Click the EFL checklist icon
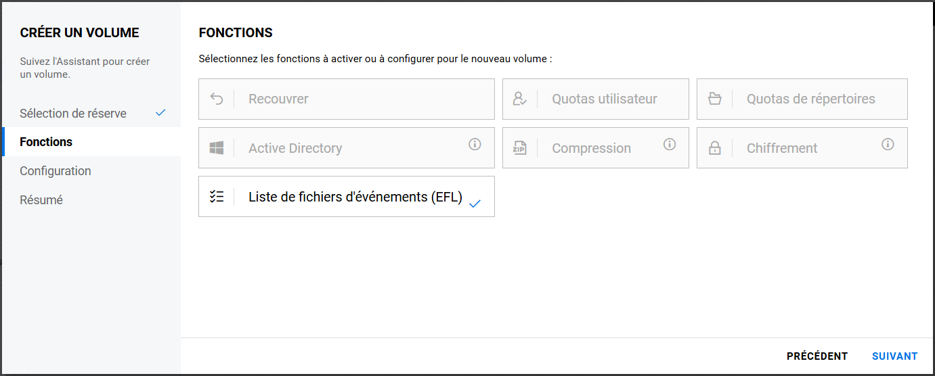The image size is (935, 376). 217,197
